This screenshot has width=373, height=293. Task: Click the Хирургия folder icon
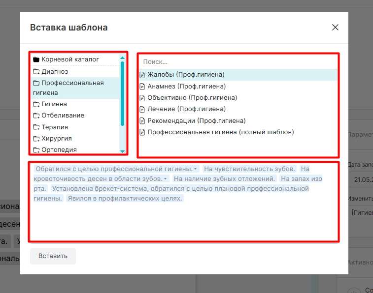(36, 139)
